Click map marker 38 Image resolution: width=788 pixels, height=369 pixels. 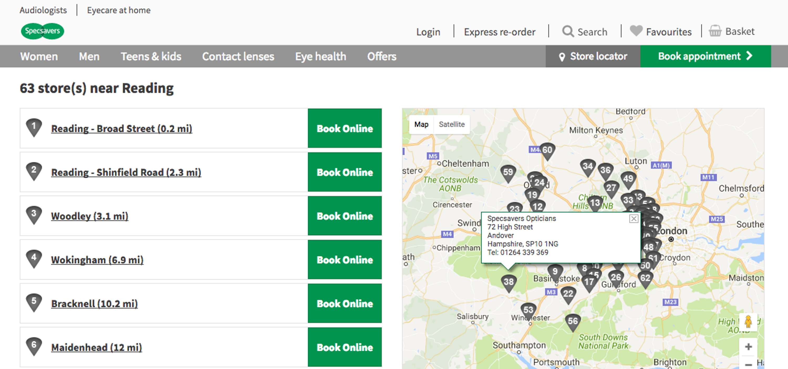(509, 283)
